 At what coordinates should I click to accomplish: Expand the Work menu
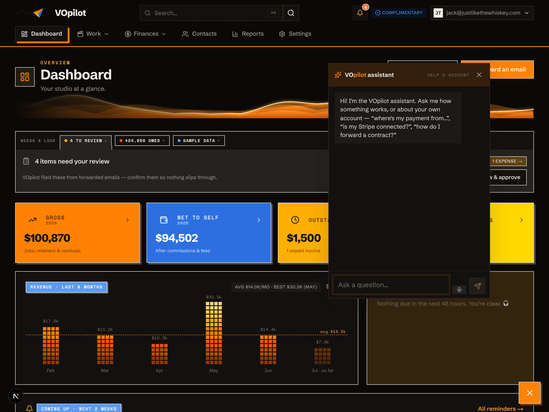pos(93,34)
